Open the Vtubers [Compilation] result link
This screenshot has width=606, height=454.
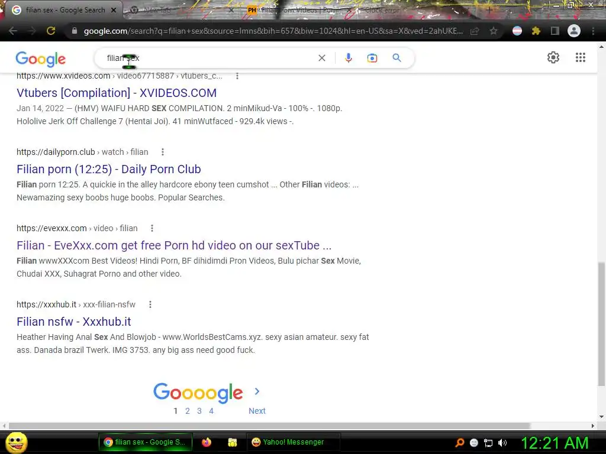117,93
